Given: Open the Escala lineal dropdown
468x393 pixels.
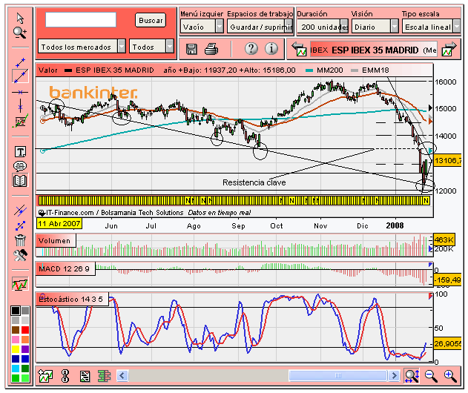Looking at the screenshot, I should 432,27.
